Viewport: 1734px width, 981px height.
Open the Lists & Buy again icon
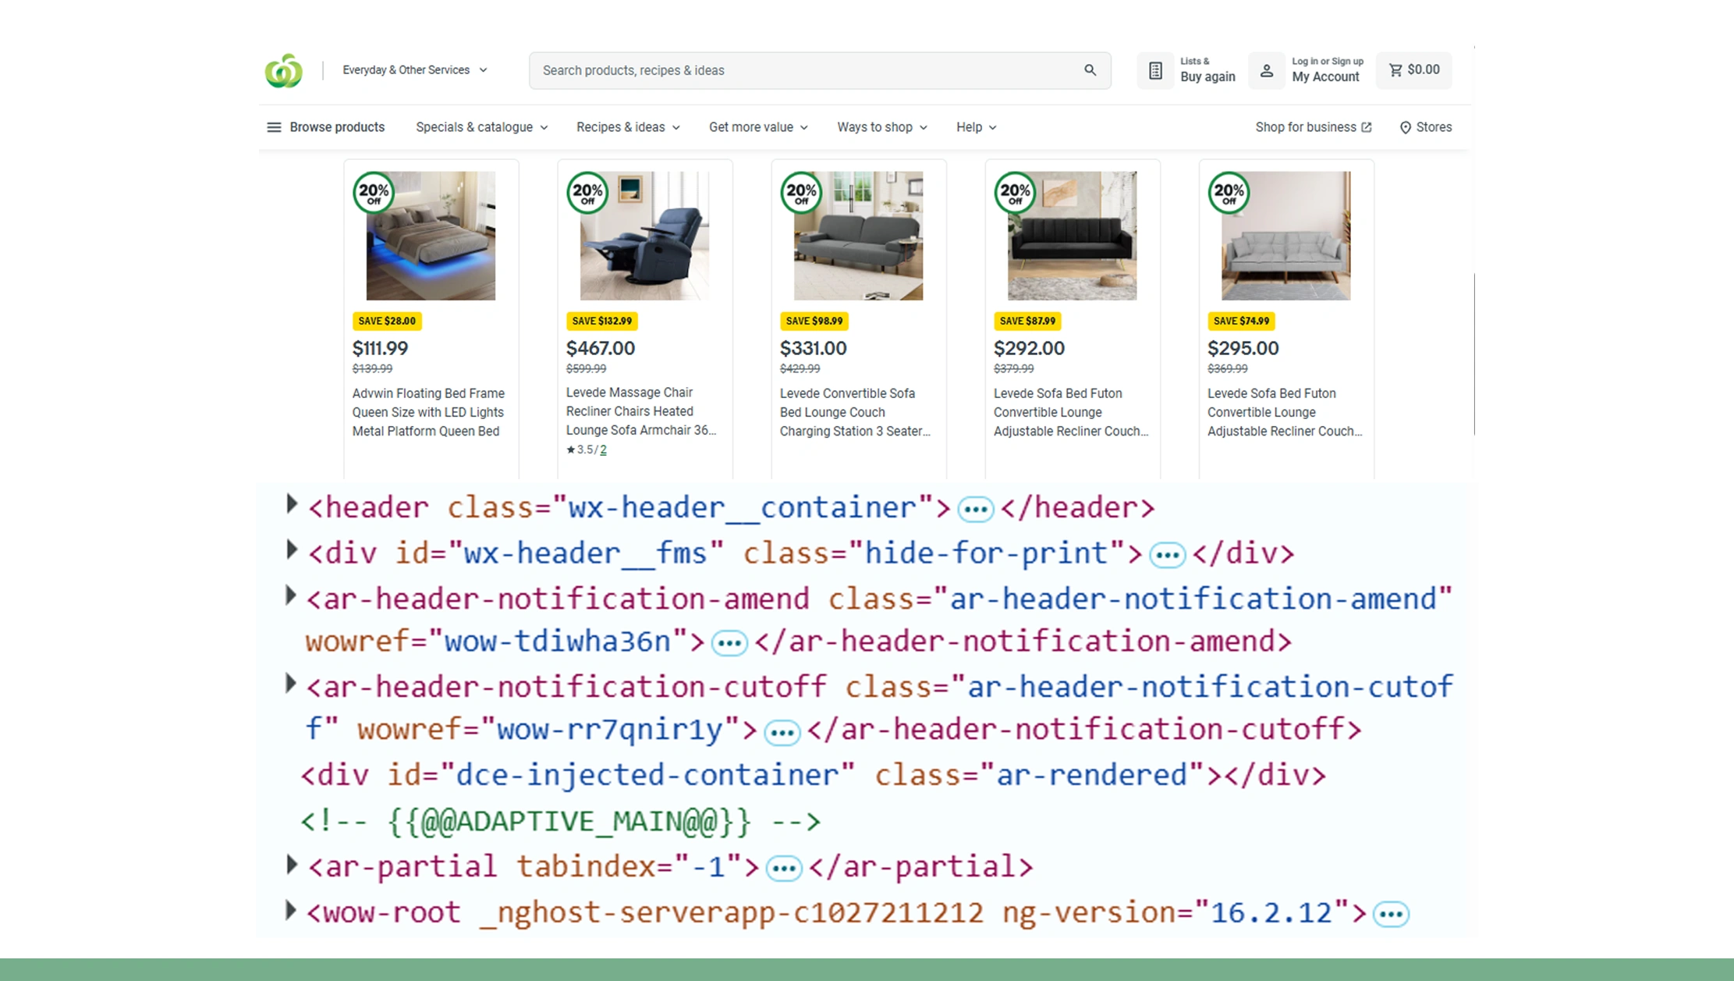[1155, 71]
